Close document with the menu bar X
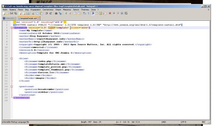The width and height of the screenshot is (224, 126). pyautogui.click(x=209, y=10)
